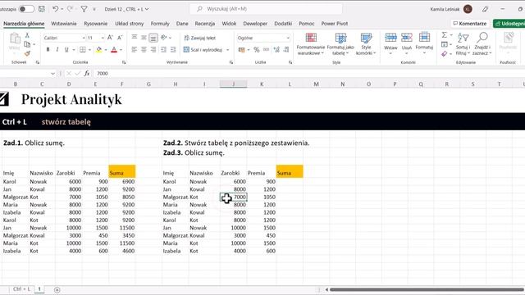Toggle Zawijaj tekst wrap text
Screen dimensions: 525x295
click(200, 38)
